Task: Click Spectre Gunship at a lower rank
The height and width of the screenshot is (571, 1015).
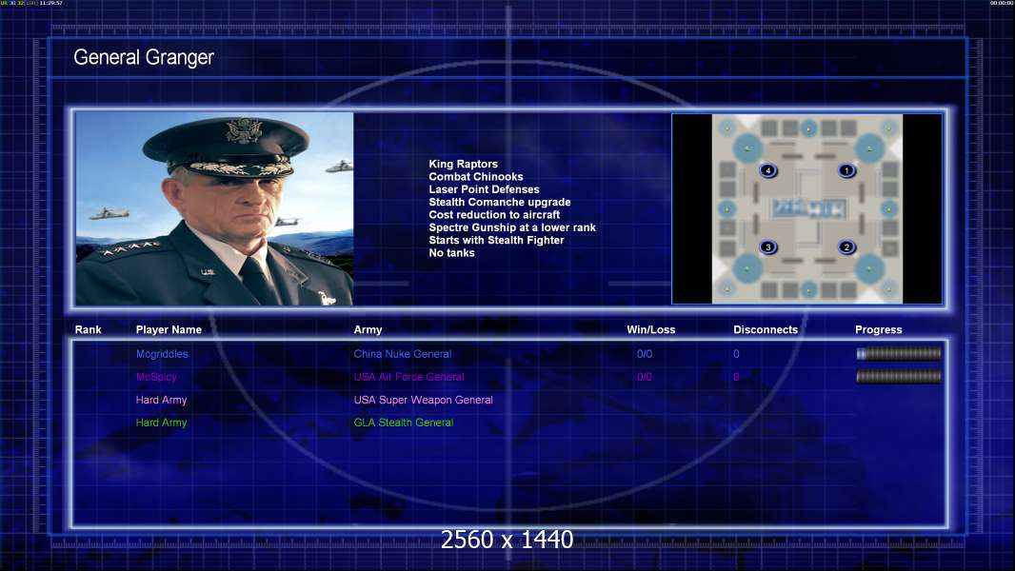Action: [512, 227]
